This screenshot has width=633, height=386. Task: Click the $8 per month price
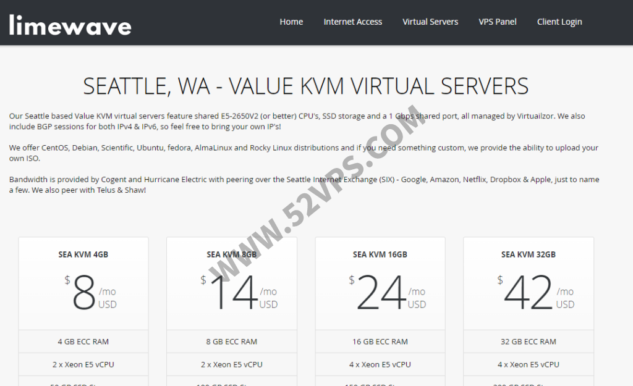pyautogui.click(x=90, y=292)
